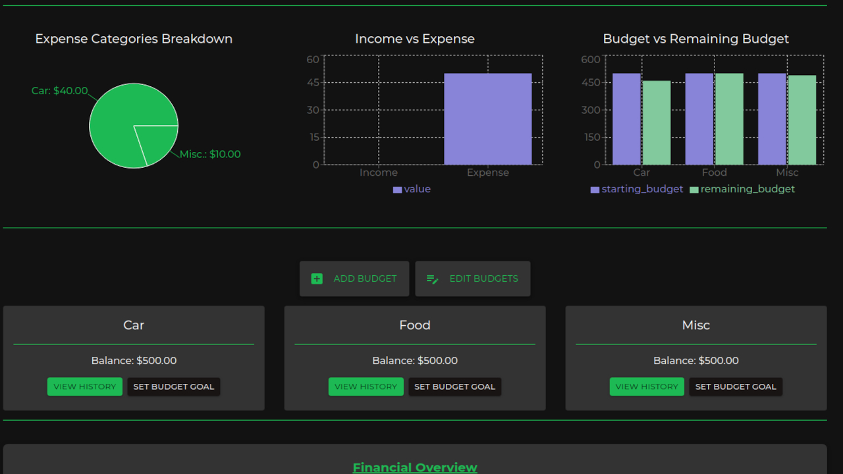
Task: Click the 'Expense Categories Breakdown' heading
Action: click(134, 39)
